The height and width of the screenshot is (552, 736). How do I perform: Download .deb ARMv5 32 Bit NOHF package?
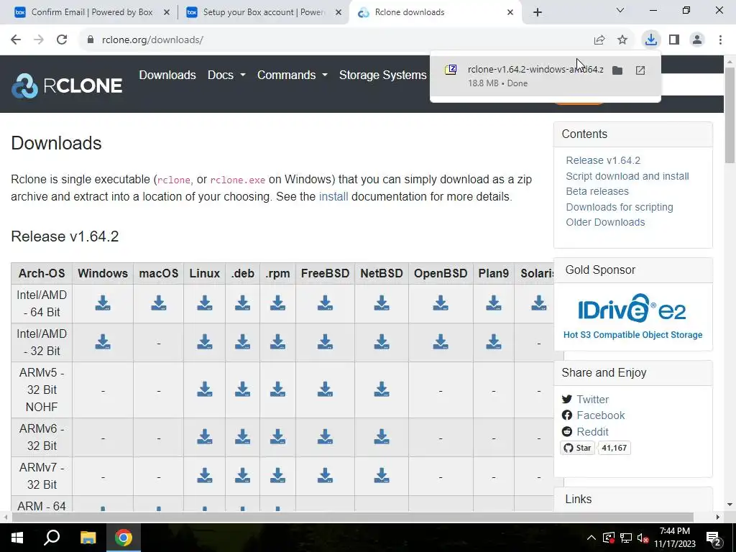pyautogui.click(x=243, y=390)
